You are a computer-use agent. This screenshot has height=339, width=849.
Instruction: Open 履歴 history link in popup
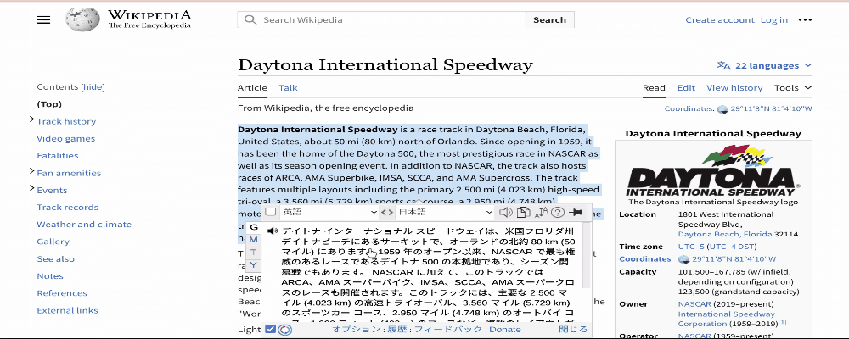coord(396,330)
